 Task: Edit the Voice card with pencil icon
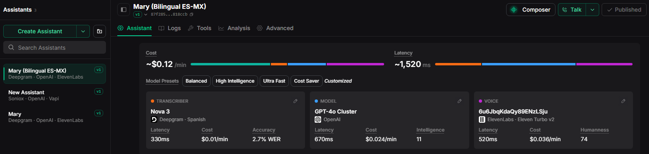[623, 101]
